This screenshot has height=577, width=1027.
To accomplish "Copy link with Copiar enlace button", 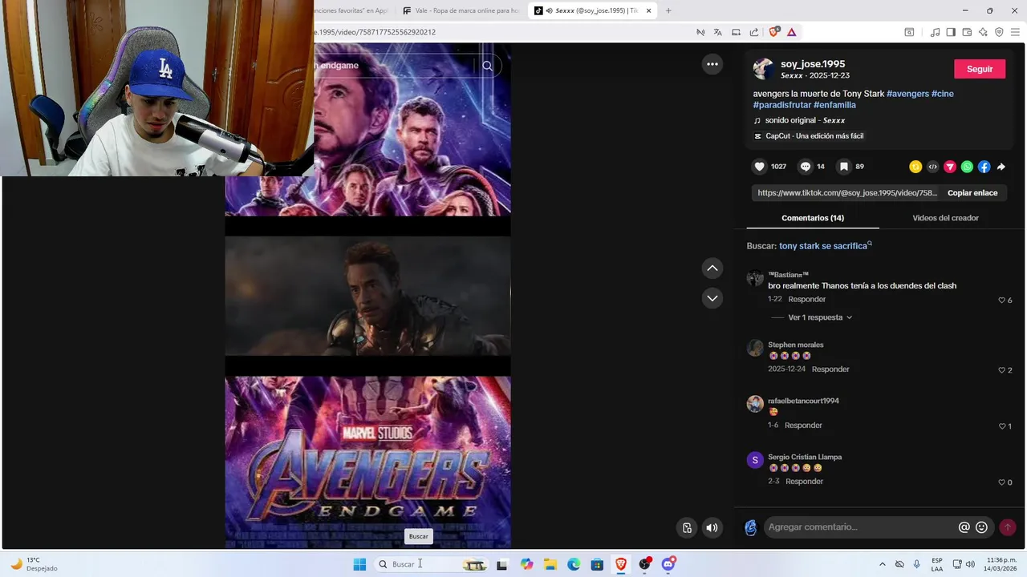I will coord(972,193).
